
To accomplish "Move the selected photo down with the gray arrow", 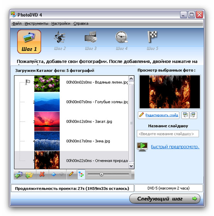I will (x=62, y=174).
